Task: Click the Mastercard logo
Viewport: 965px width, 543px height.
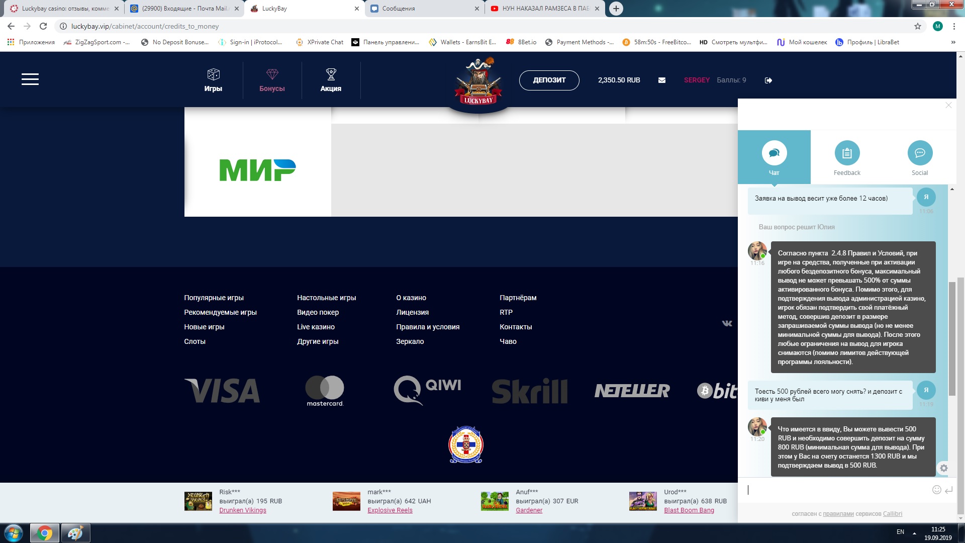Action: (x=325, y=391)
